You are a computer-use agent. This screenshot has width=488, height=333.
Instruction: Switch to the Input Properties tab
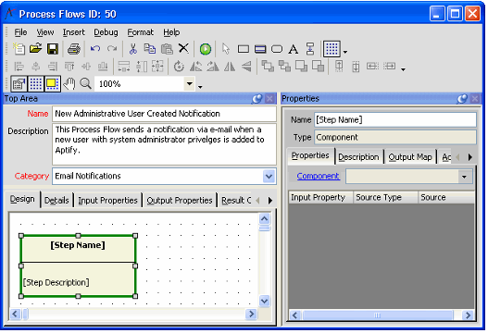[107, 200]
